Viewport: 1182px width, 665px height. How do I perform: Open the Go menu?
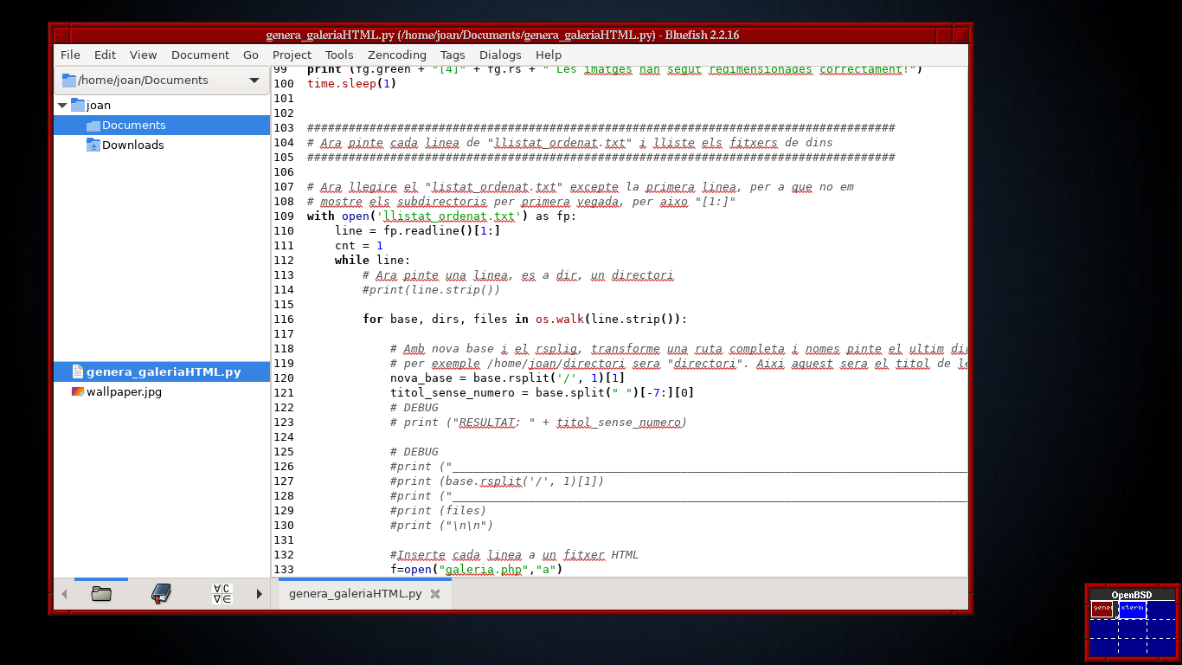coord(251,55)
